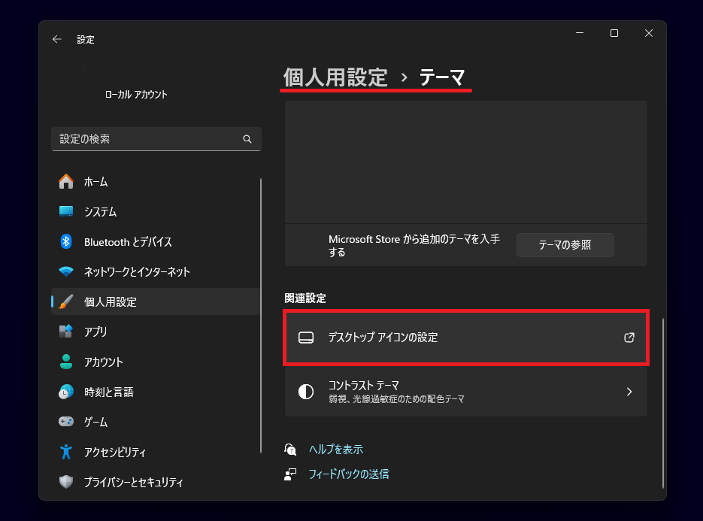
Task: Open アカウント settings
Action: 156,362
